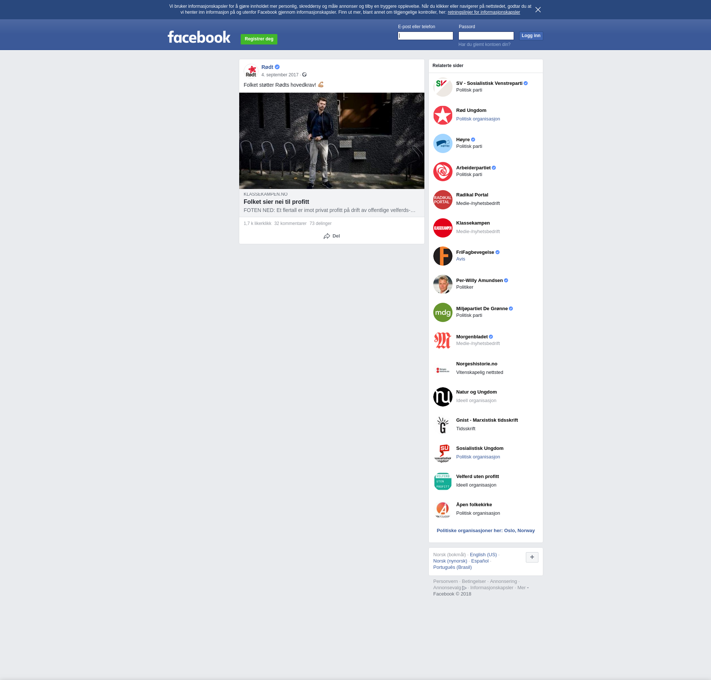Open the Morgenbladet page name

[472, 337]
